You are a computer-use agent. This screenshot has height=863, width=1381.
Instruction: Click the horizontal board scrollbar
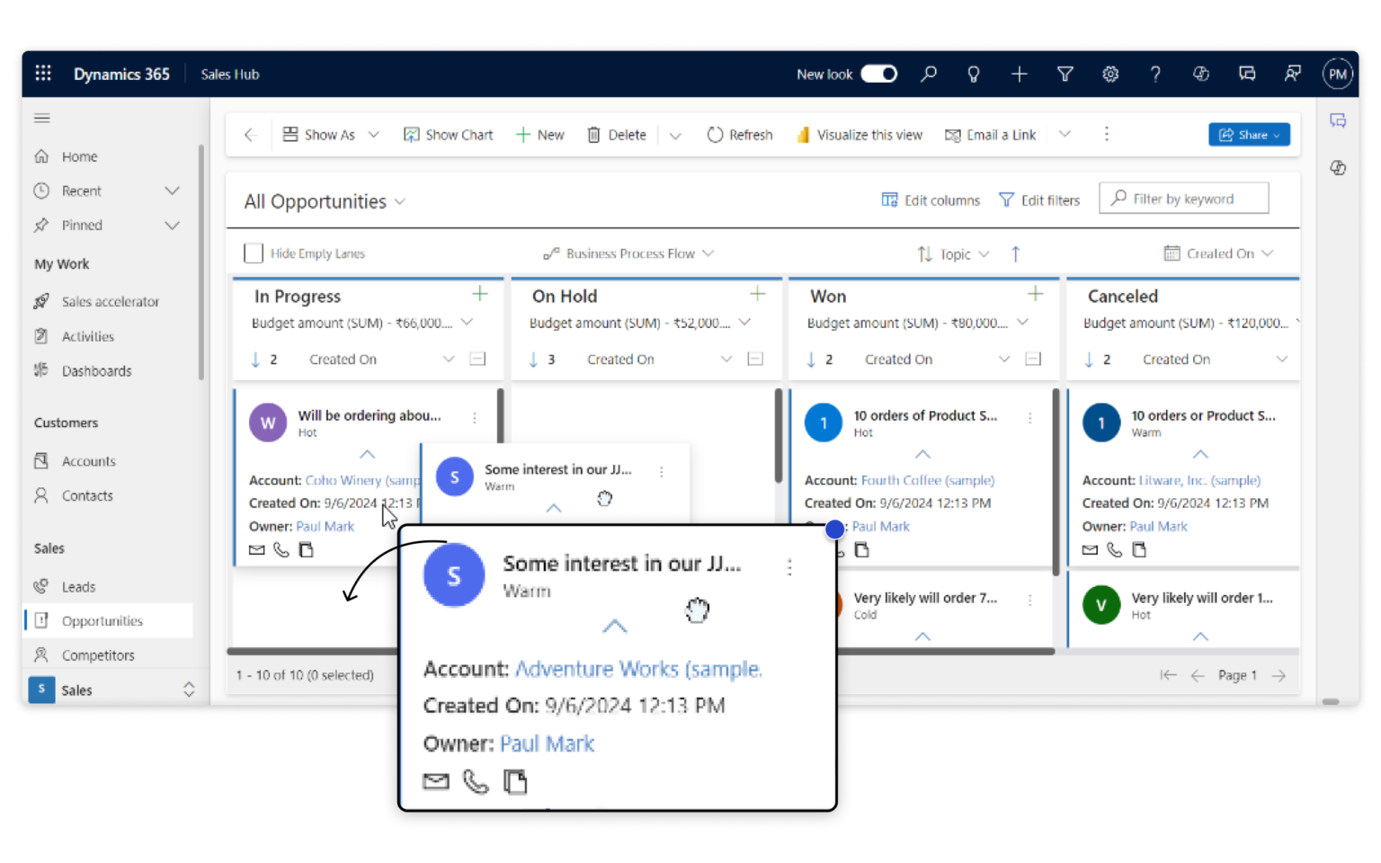(640, 651)
